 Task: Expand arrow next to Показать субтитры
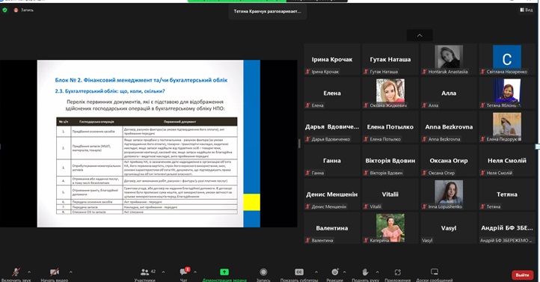(x=316, y=272)
